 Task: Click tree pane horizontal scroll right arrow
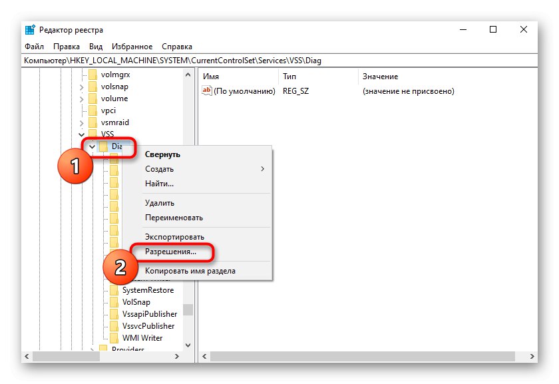click(x=177, y=356)
